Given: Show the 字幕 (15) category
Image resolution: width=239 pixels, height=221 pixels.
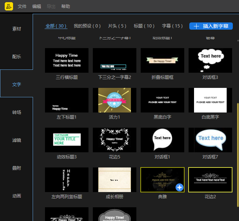Looking at the screenshot, I should pos(172,26).
